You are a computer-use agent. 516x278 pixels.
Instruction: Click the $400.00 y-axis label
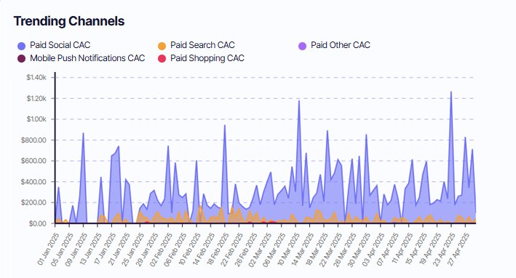tap(33, 182)
